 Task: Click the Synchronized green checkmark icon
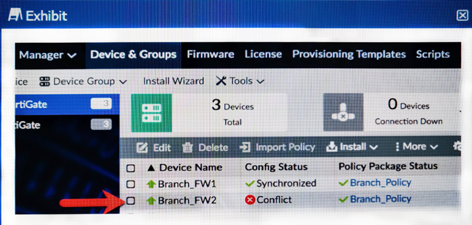point(250,183)
